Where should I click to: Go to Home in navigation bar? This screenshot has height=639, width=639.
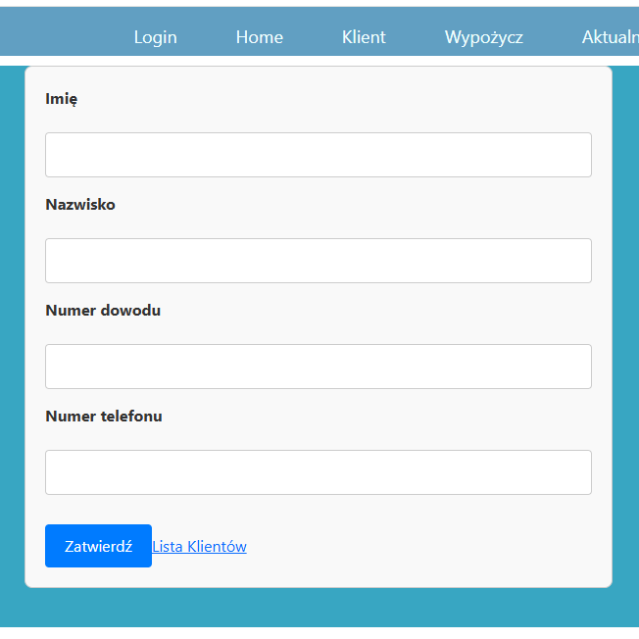click(x=259, y=37)
